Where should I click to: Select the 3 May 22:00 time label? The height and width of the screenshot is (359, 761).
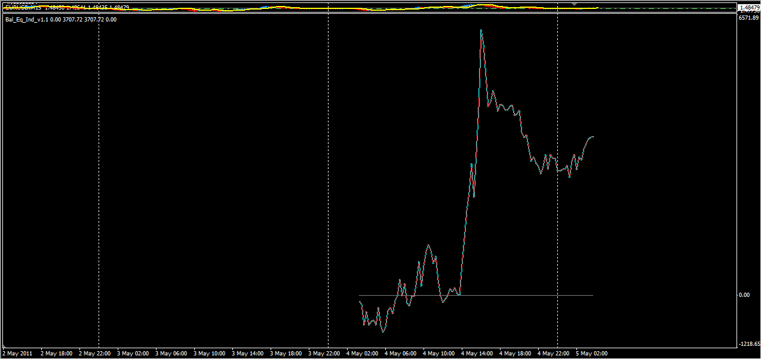coord(324,354)
